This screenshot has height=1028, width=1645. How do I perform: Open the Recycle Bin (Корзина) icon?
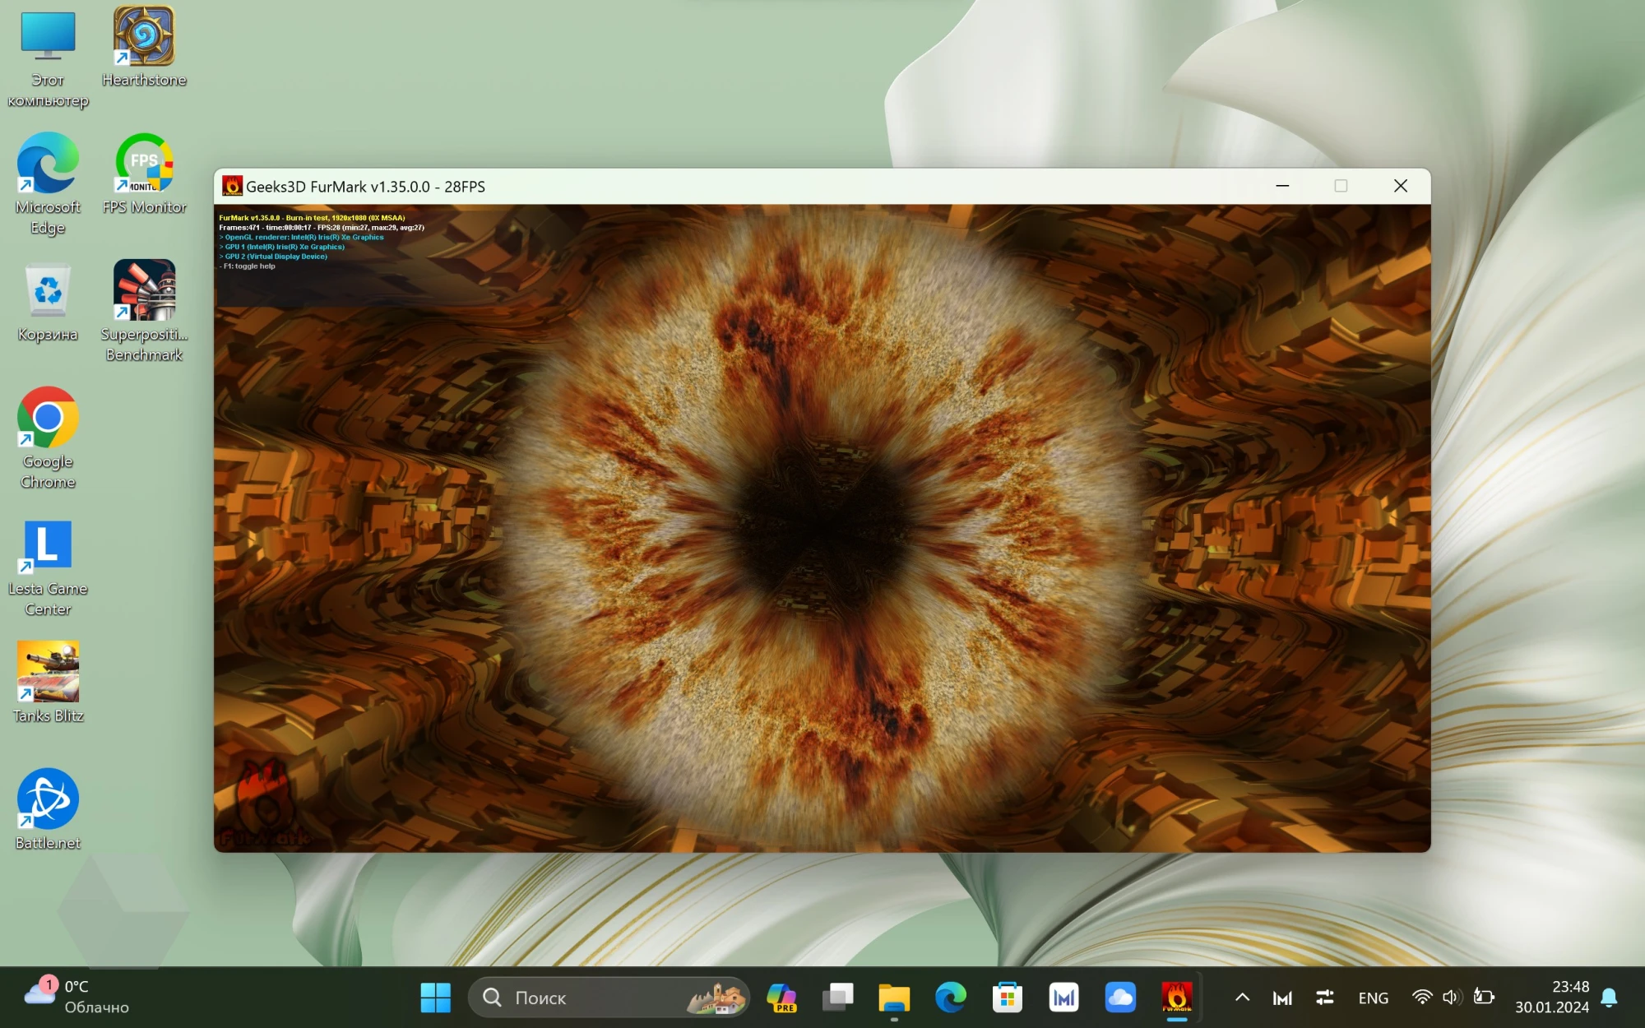(x=48, y=291)
